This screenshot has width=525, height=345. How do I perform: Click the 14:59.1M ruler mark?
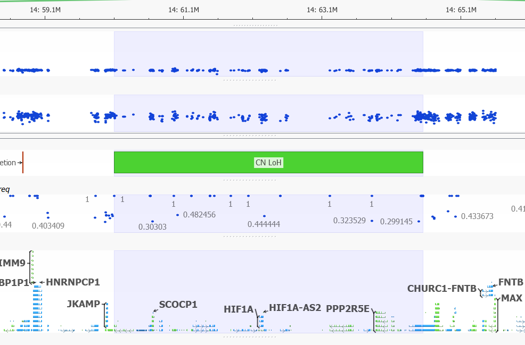(44, 9)
